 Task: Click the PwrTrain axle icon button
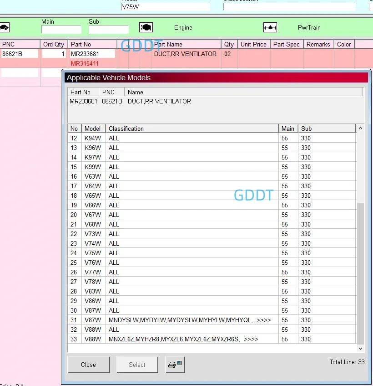[270, 27]
